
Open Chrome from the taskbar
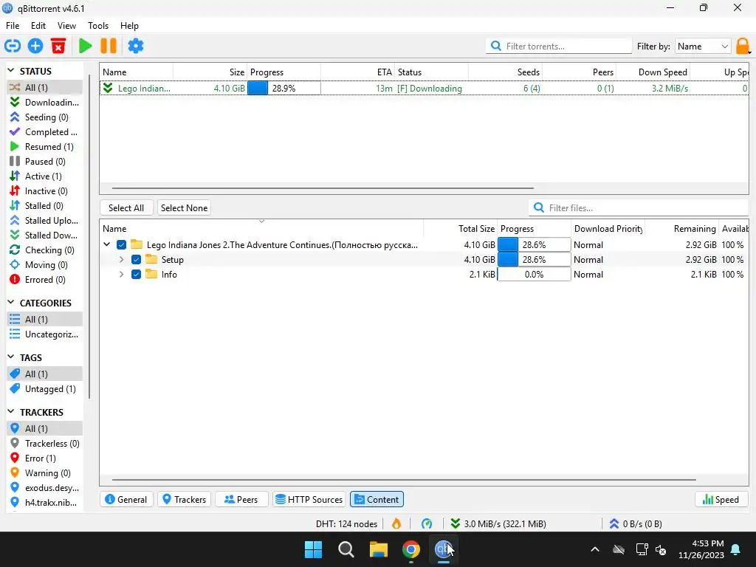tap(410, 549)
